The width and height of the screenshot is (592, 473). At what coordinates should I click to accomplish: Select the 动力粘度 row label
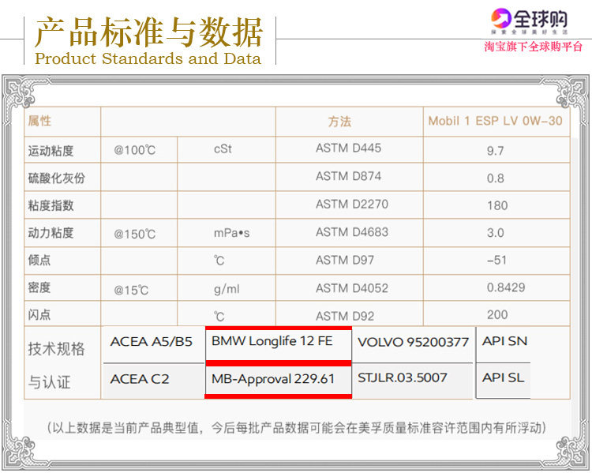click(x=51, y=233)
